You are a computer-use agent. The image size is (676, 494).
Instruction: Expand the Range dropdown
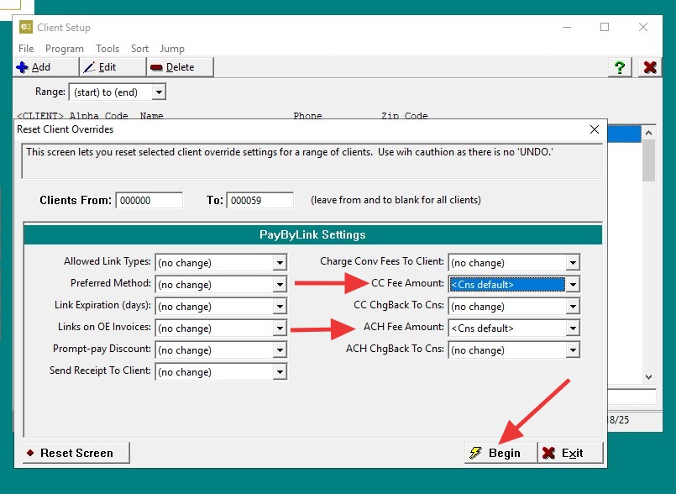159,92
